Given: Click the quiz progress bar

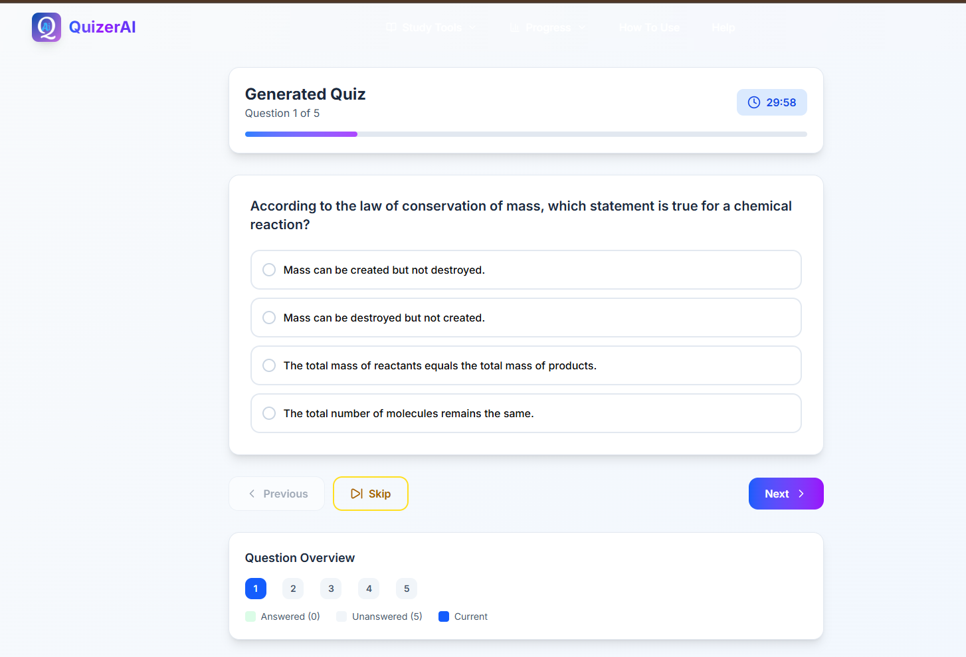Looking at the screenshot, I should [x=526, y=134].
